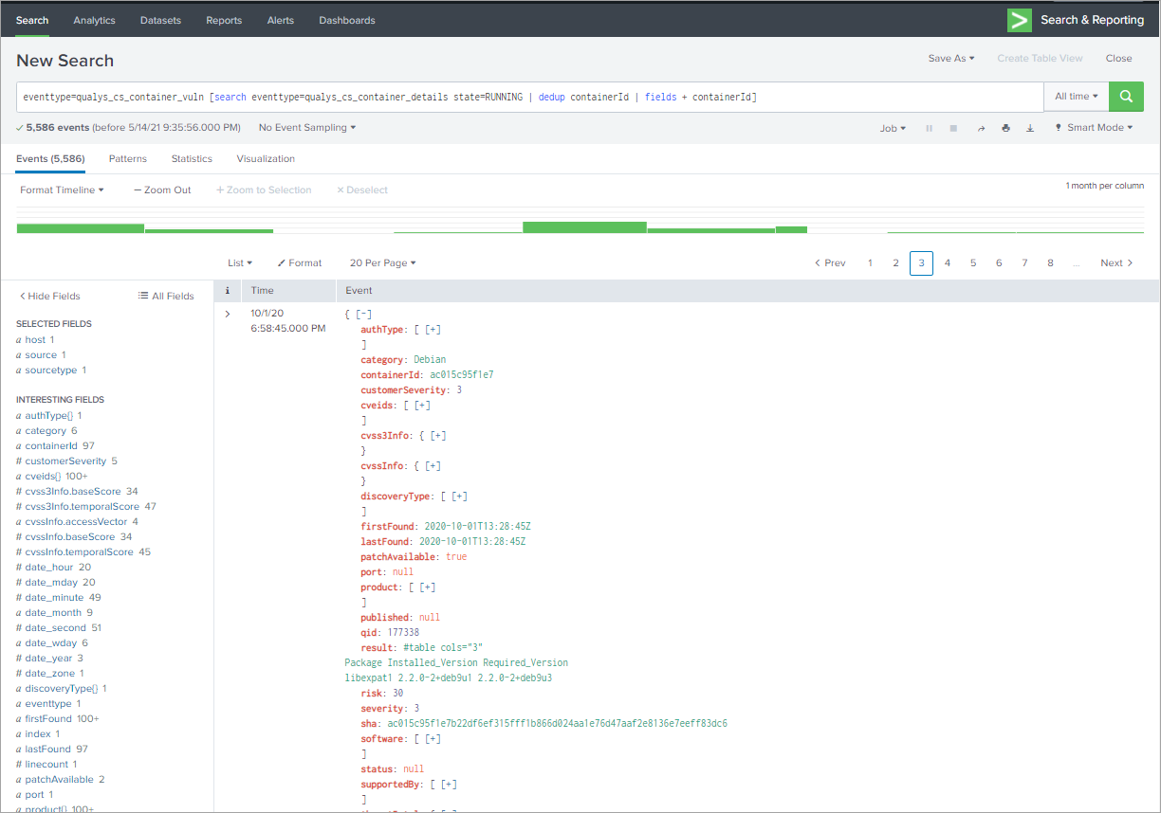
Task: Open Format options via the pencil icon
Action: [300, 262]
